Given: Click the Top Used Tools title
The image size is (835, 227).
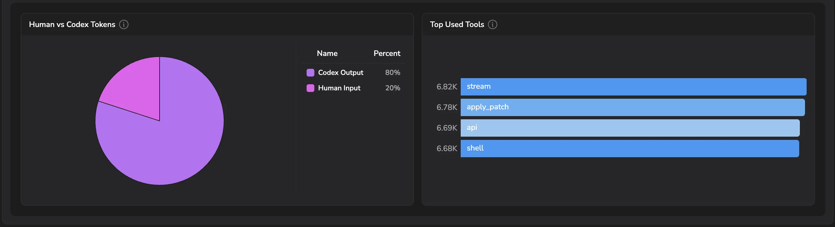Looking at the screenshot, I should [x=457, y=24].
